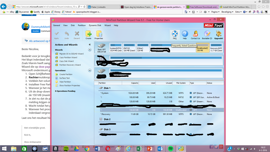Open the Help menu in MiniTool

(x=116, y=25)
